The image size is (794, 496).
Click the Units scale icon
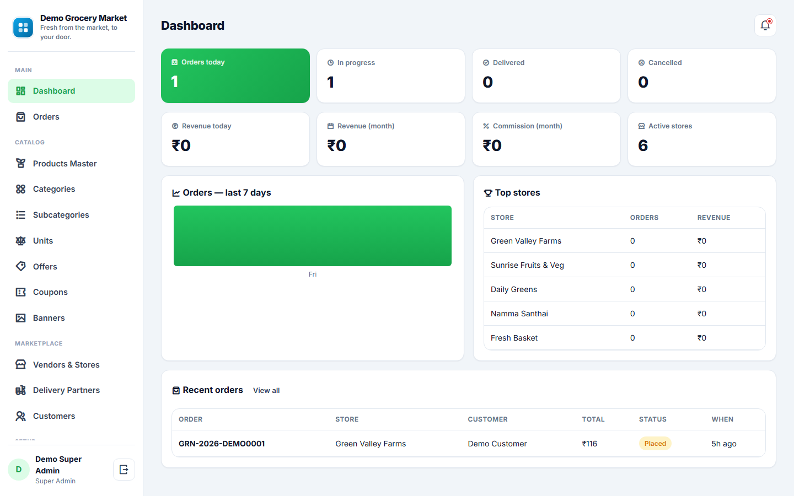[21, 241]
